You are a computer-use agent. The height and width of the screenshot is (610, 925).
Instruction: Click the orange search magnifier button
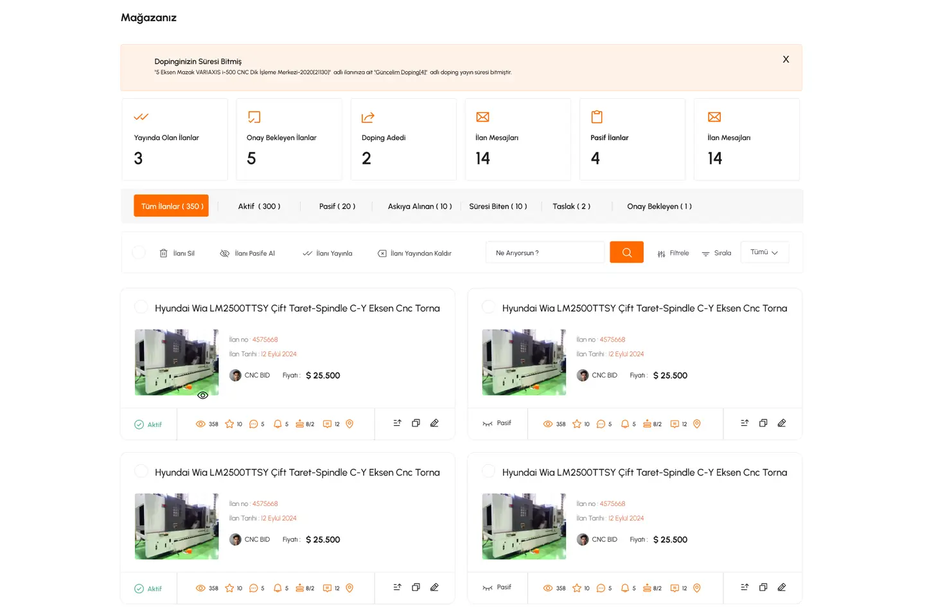point(626,252)
